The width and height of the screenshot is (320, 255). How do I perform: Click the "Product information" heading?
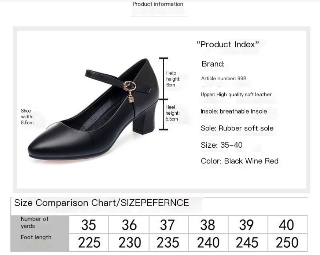[158, 4]
